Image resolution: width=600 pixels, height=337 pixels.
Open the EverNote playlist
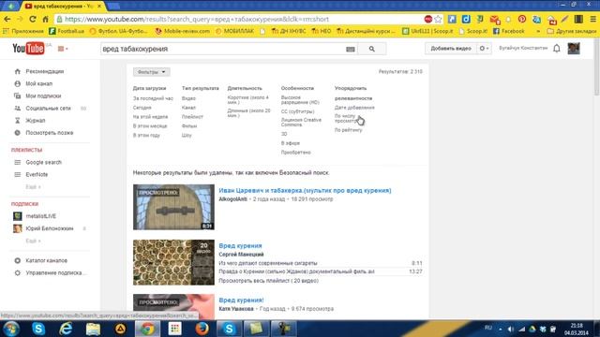tap(37, 175)
